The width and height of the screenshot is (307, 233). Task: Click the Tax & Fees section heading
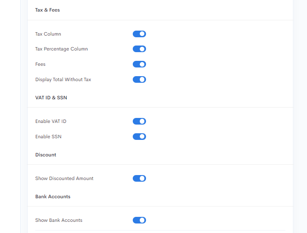47,10
